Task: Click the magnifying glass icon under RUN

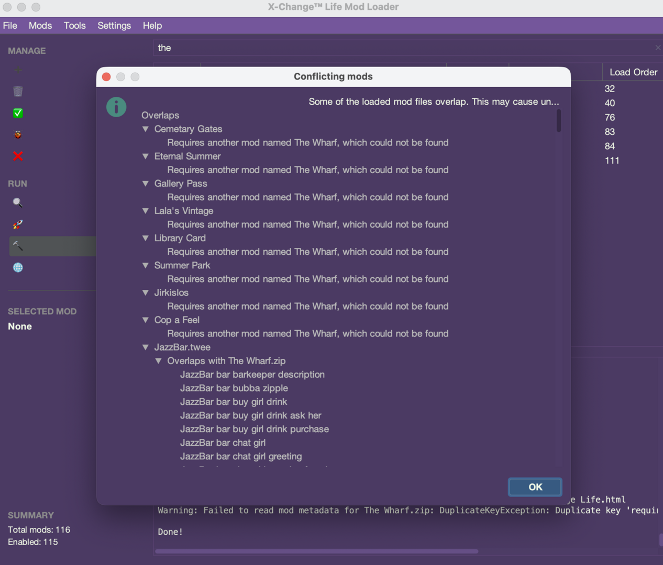Action: (x=18, y=202)
